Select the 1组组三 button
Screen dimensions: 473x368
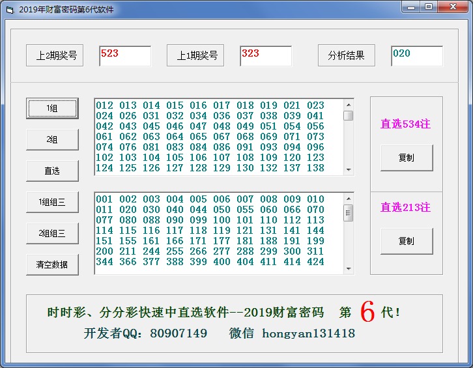(52, 202)
